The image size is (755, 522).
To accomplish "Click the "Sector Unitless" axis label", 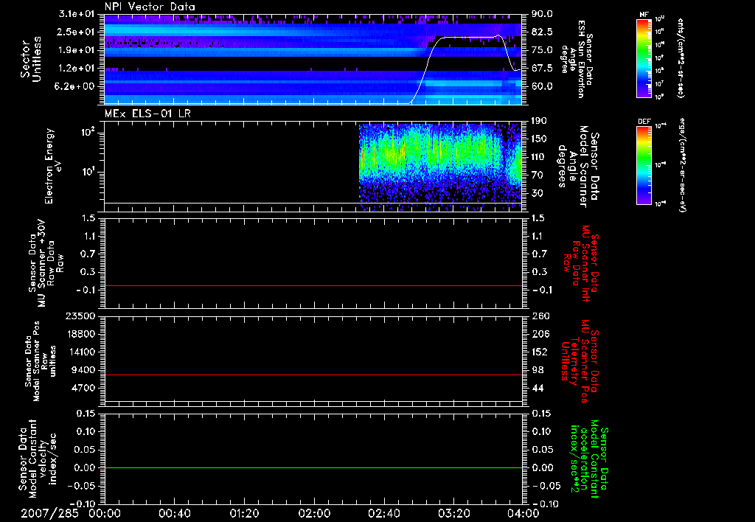I will [x=31, y=59].
